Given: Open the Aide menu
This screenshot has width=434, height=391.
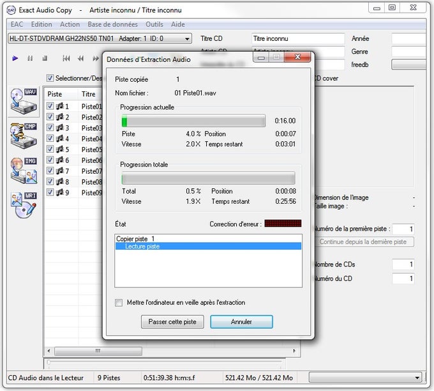Looking at the screenshot, I should click(177, 24).
